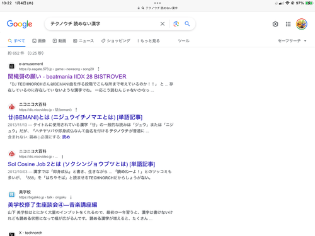Image resolution: width=315 pixels, height=236 pixels.
Task: Click the first ニコニコ大百科 favicon for 廿(BEMANI)
Action: click(12, 107)
